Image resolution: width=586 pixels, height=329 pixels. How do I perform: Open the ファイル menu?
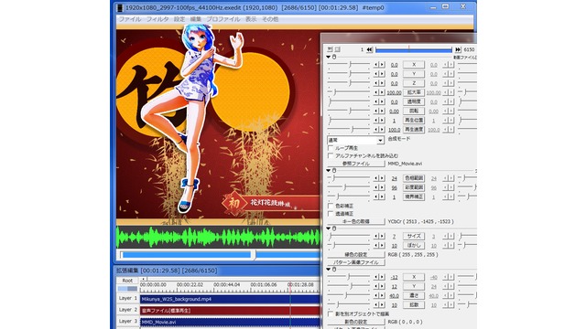[x=129, y=19]
